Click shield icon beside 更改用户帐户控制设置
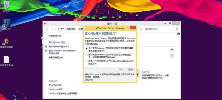The image size is (222, 100). 46,46
